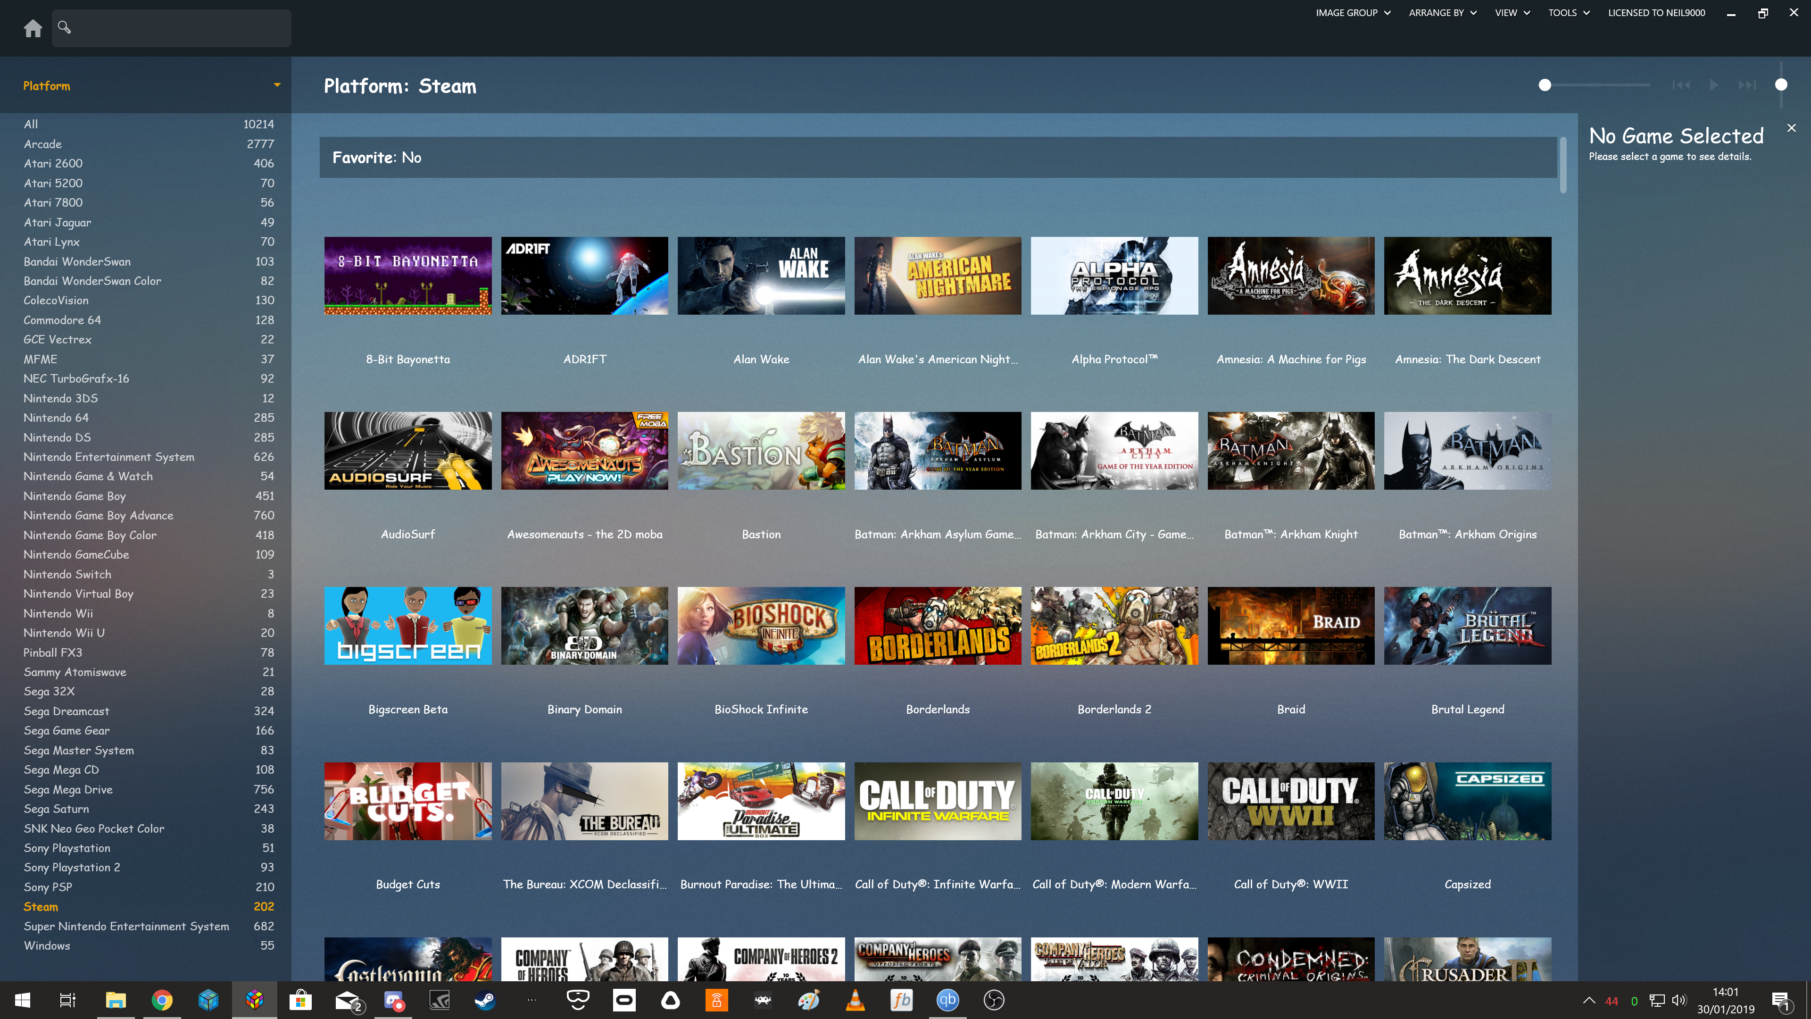1811x1019 pixels.
Task: Select the Bastion game cover
Action: [761, 451]
